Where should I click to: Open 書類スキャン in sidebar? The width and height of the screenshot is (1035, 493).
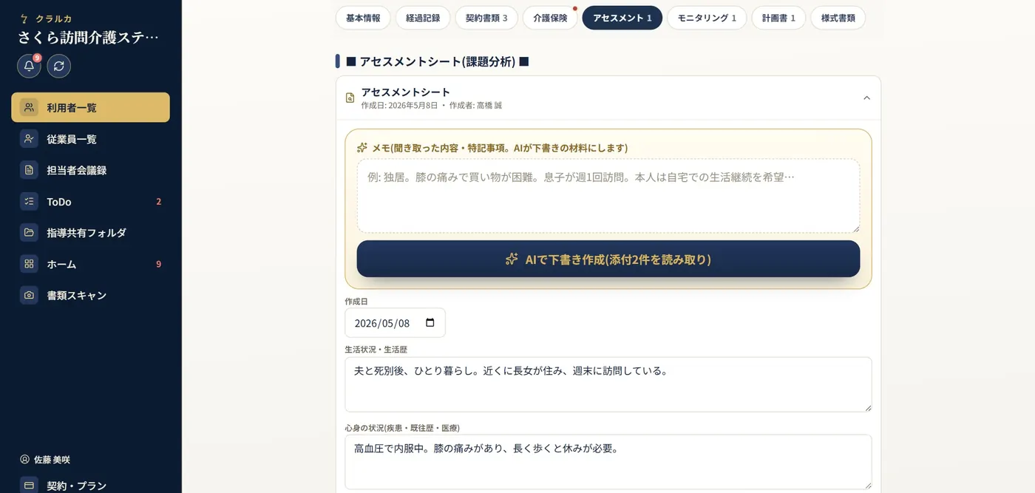(90, 295)
